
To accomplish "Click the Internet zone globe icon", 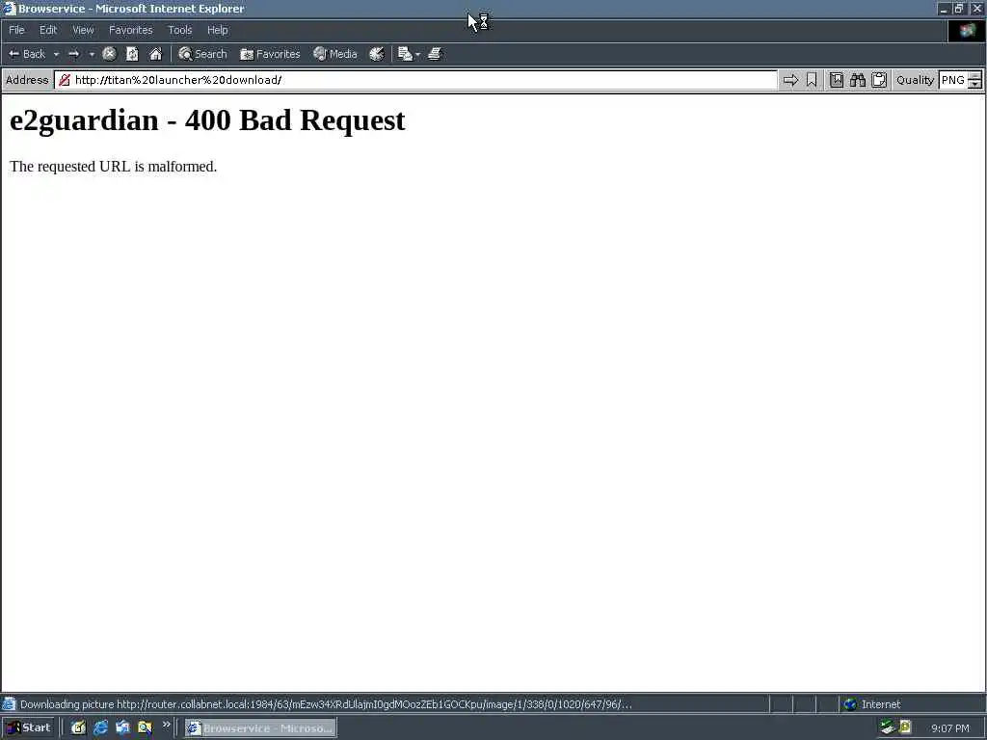I will tap(850, 704).
